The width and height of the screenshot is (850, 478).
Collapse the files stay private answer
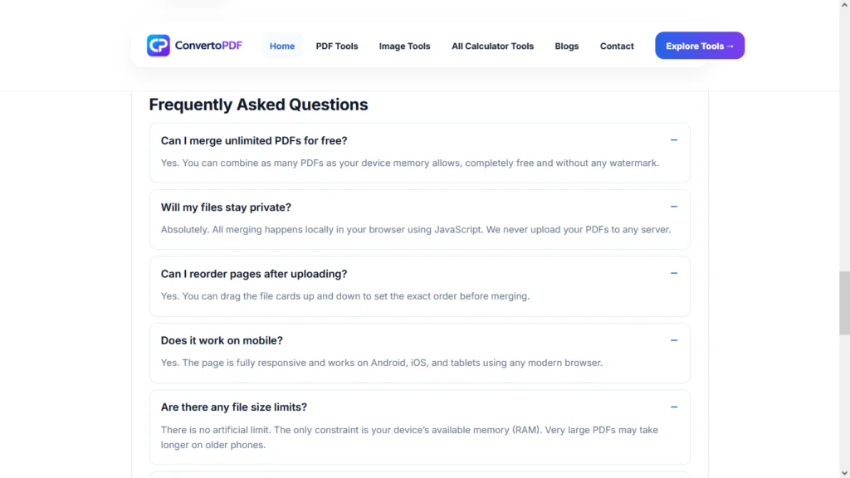click(674, 207)
